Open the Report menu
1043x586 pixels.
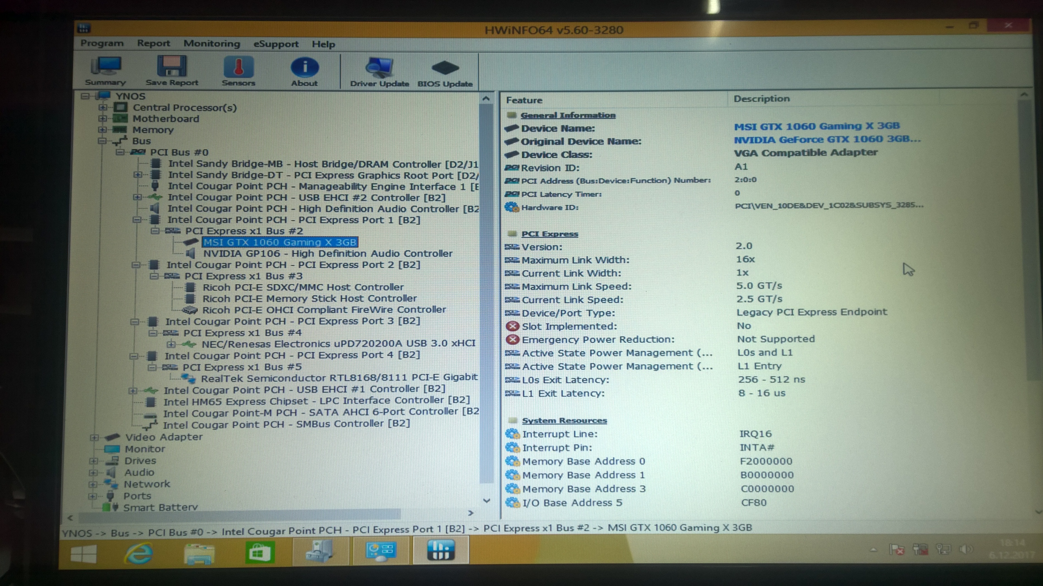[153, 43]
